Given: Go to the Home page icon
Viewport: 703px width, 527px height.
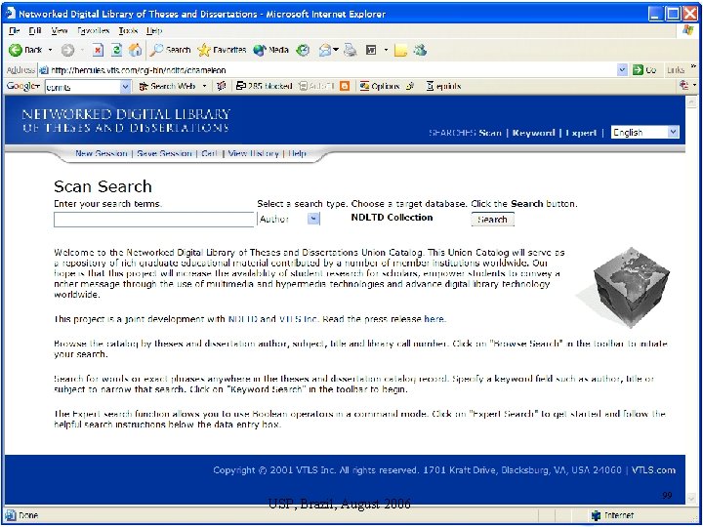Looking at the screenshot, I should point(135,50).
